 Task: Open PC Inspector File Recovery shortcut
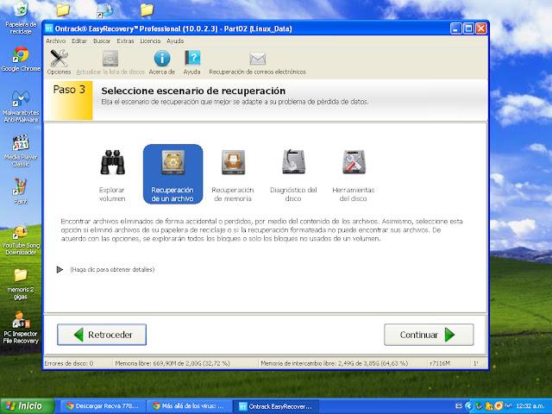click(x=21, y=328)
